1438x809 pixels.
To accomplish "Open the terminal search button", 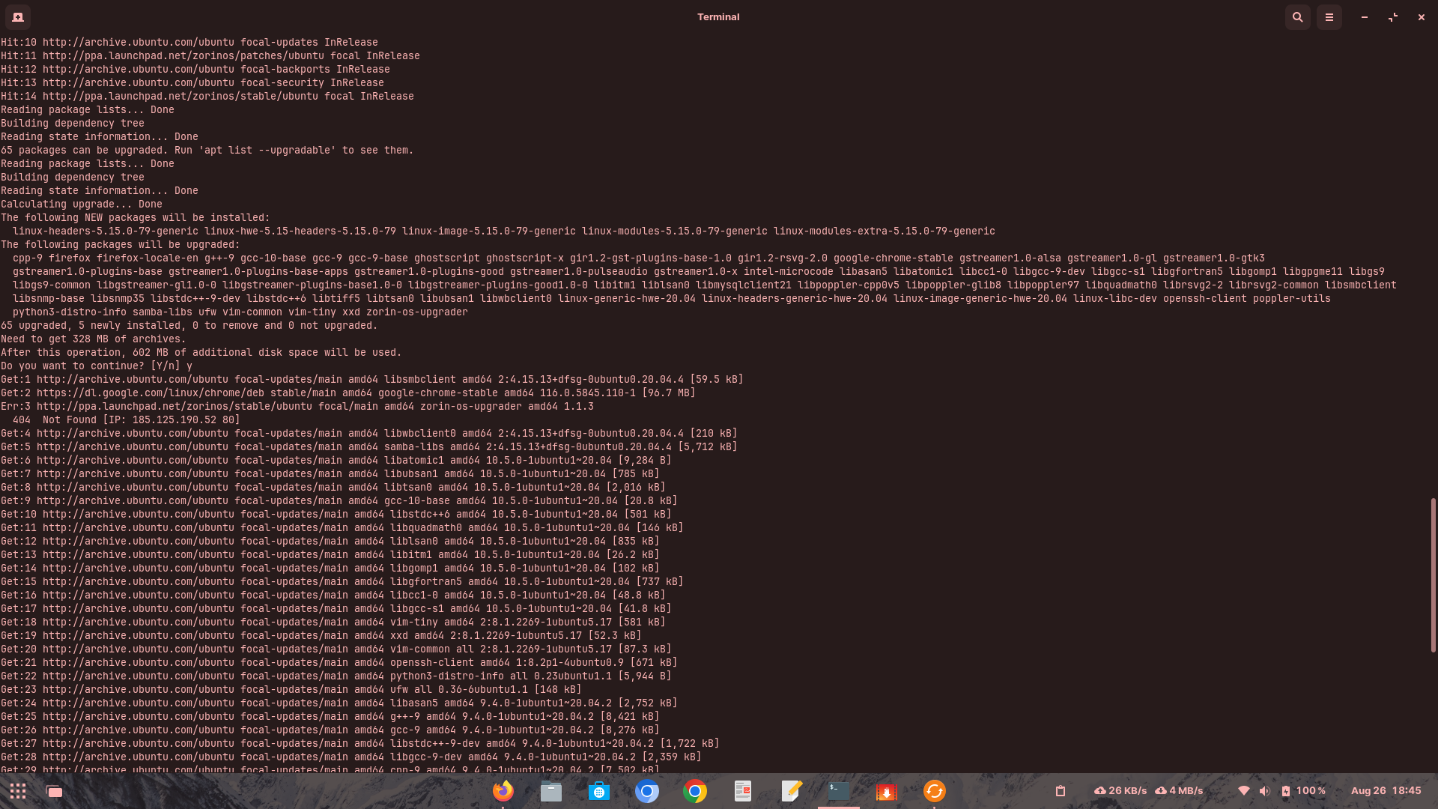I will pos(1298,16).
